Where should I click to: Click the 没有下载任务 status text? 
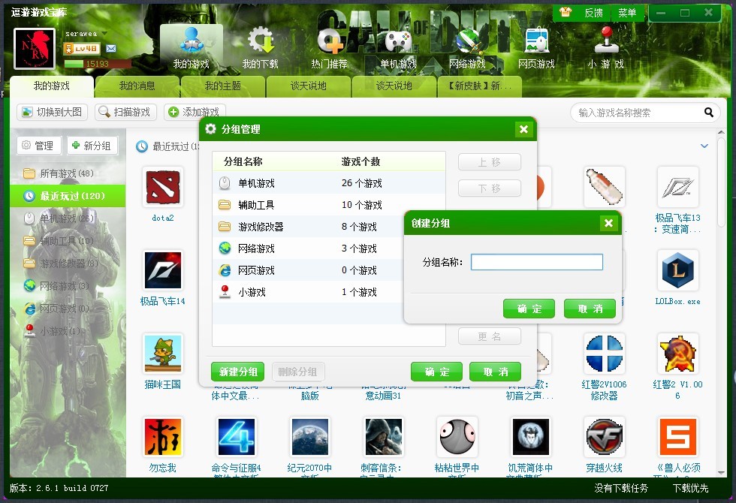point(621,489)
